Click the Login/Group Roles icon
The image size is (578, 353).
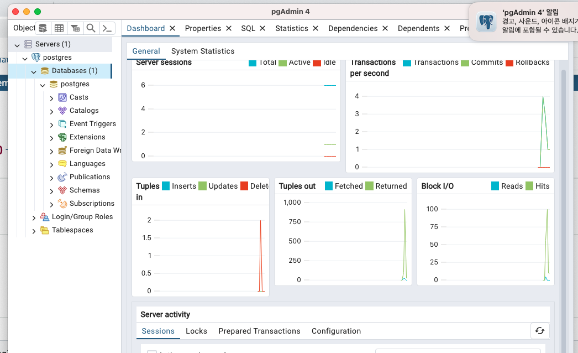click(45, 217)
